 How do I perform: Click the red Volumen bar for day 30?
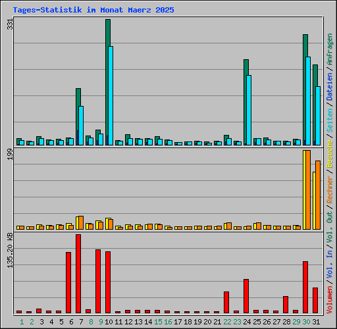(x=305, y=287)
